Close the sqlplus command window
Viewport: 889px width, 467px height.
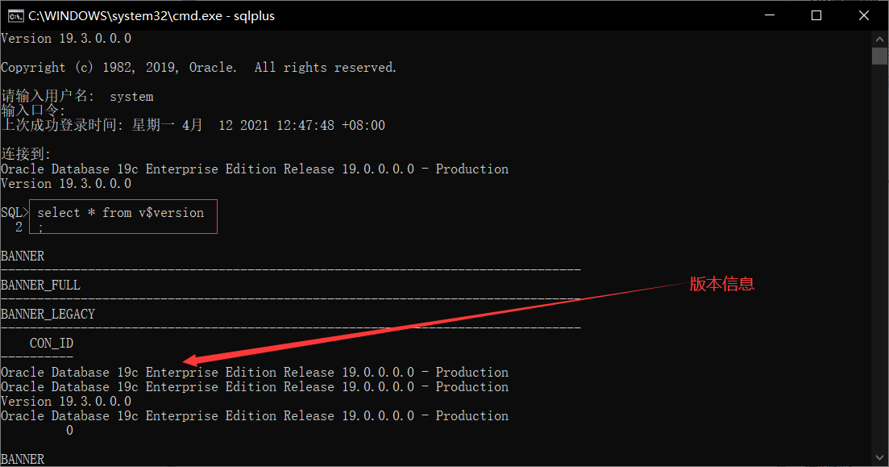click(863, 15)
